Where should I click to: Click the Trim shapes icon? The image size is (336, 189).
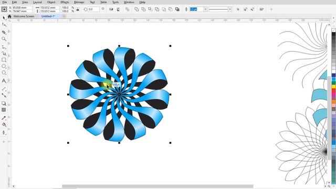coord(143,9)
